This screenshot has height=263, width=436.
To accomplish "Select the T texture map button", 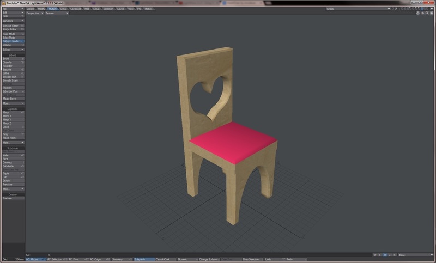I will click(x=379, y=255).
